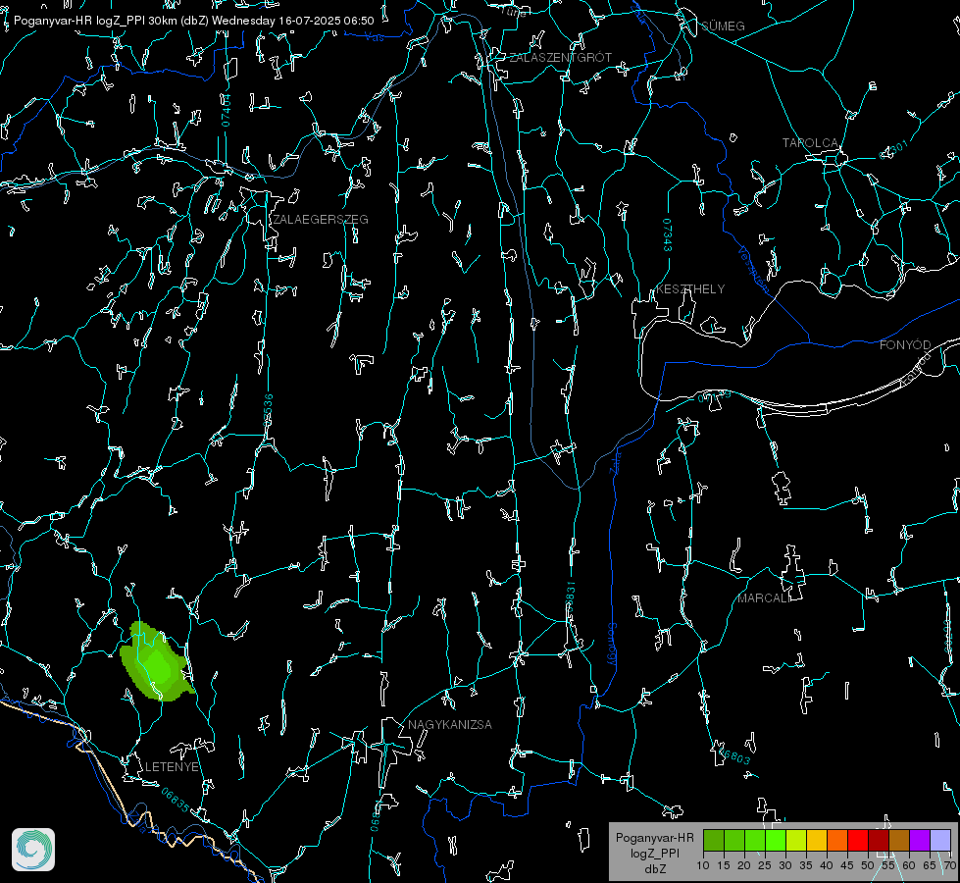Click the road number 06835 label

tap(176, 800)
